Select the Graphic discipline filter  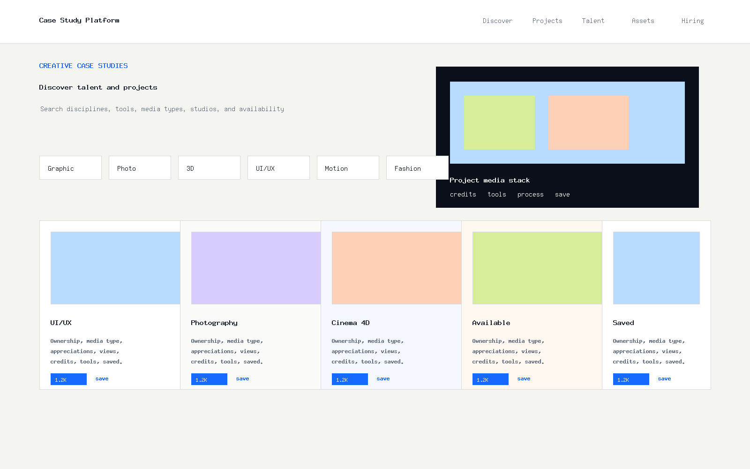(70, 168)
